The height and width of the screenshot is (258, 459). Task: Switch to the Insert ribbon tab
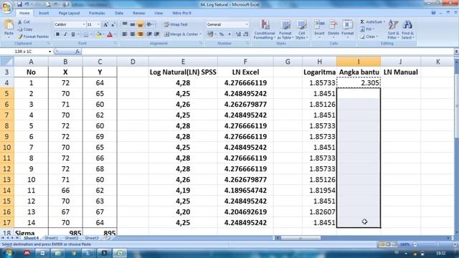pyautogui.click(x=44, y=13)
